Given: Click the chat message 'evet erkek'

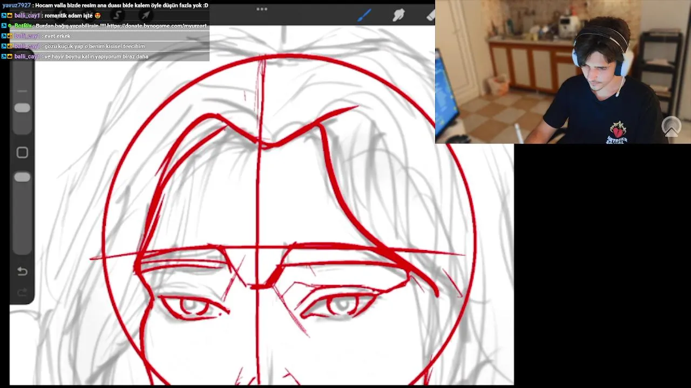Looking at the screenshot, I should tap(57, 36).
